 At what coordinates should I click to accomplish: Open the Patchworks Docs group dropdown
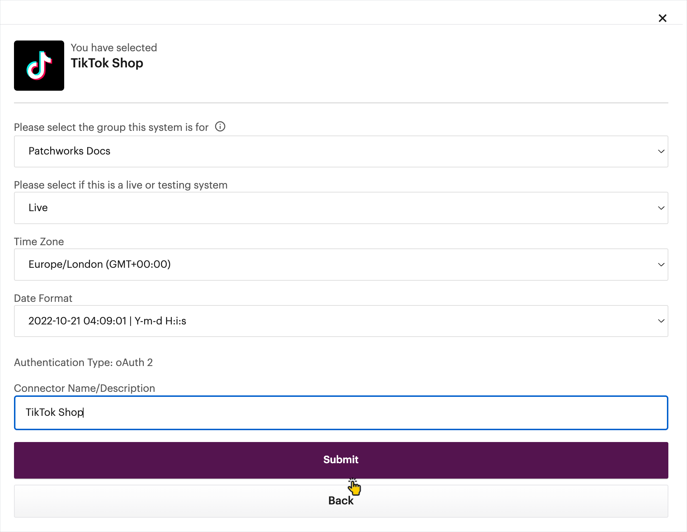tap(341, 151)
